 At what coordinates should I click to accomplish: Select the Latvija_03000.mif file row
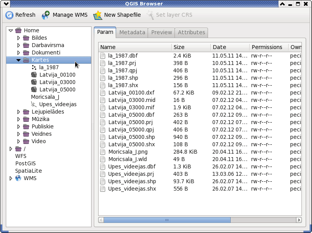coord(200,107)
